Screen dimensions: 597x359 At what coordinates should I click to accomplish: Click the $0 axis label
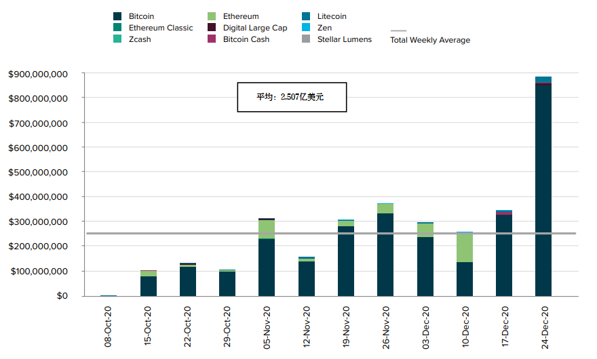(x=62, y=295)
